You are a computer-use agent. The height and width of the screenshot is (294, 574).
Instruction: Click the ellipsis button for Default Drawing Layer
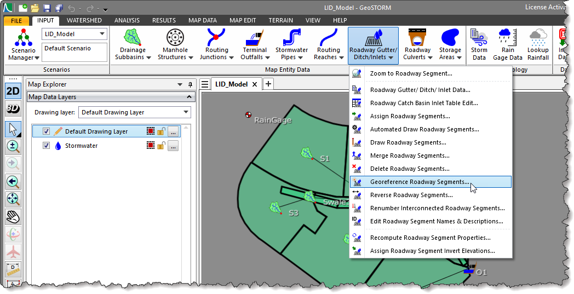pyautogui.click(x=173, y=131)
